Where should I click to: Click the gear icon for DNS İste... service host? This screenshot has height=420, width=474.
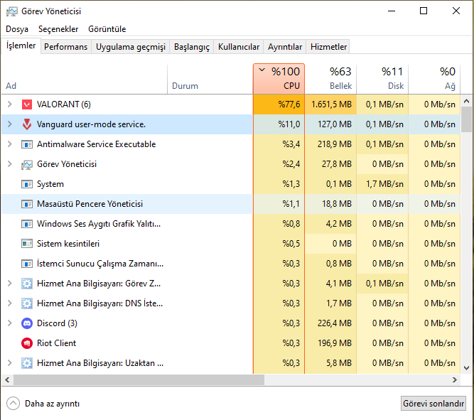tap(27, 303)
